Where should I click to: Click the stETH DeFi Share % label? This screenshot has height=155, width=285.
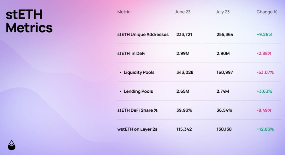137,110
